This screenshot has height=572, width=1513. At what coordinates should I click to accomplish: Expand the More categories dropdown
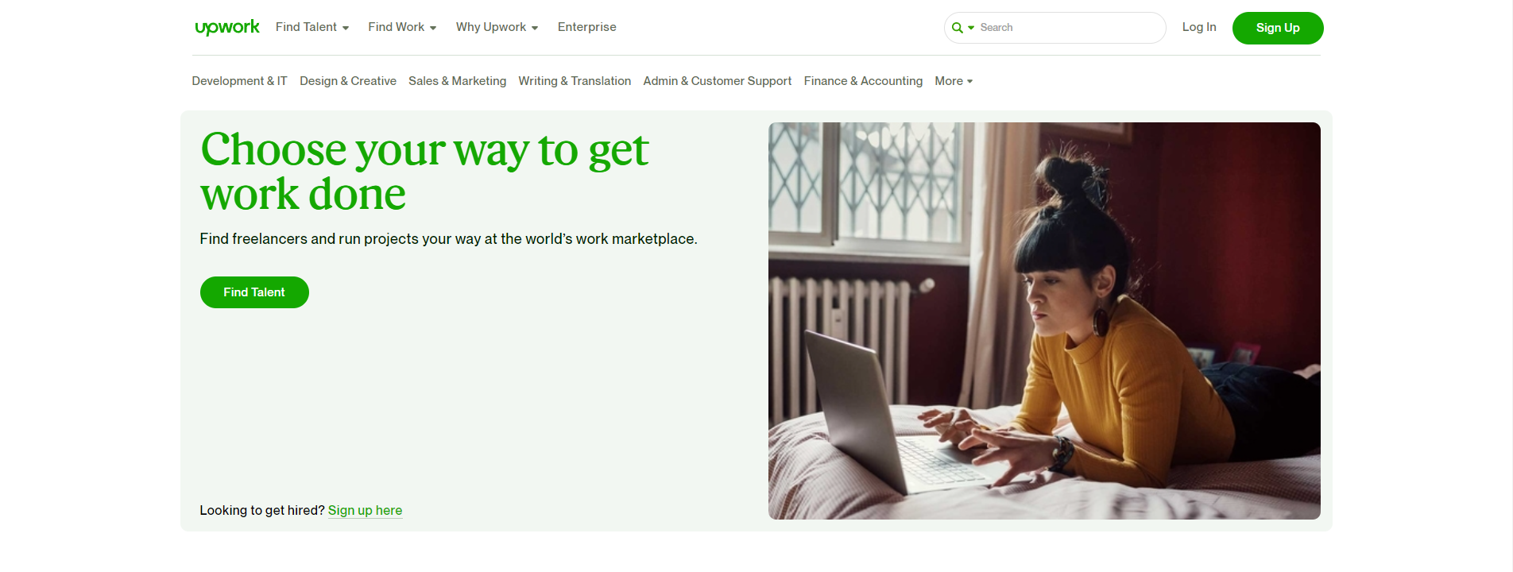tap(954, 81)
